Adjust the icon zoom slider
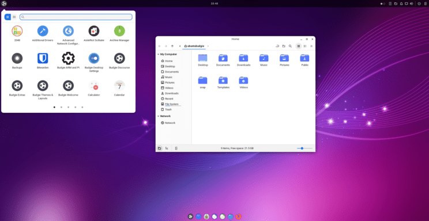Screen dimensions: 429x221 tap(304, 148)
